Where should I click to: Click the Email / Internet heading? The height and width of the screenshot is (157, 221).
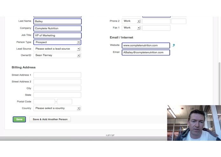pos(121,38)
